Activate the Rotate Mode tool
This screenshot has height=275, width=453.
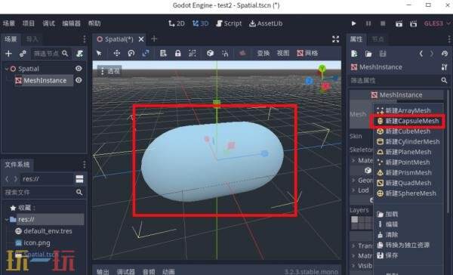point(131,53)
